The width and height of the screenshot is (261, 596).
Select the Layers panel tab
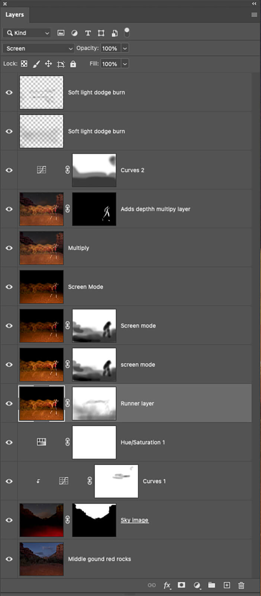point(14,15)
